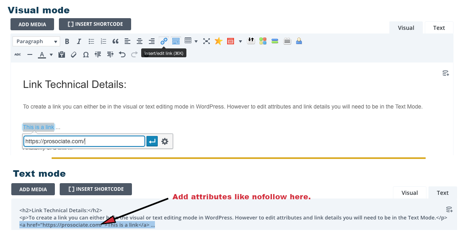Expand the table options dropdown arrow

pyautogui.click(x=196, y=41)
